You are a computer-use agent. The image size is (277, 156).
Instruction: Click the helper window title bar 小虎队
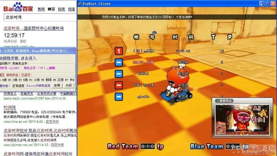pyautogui.click(x=38, y=51)
